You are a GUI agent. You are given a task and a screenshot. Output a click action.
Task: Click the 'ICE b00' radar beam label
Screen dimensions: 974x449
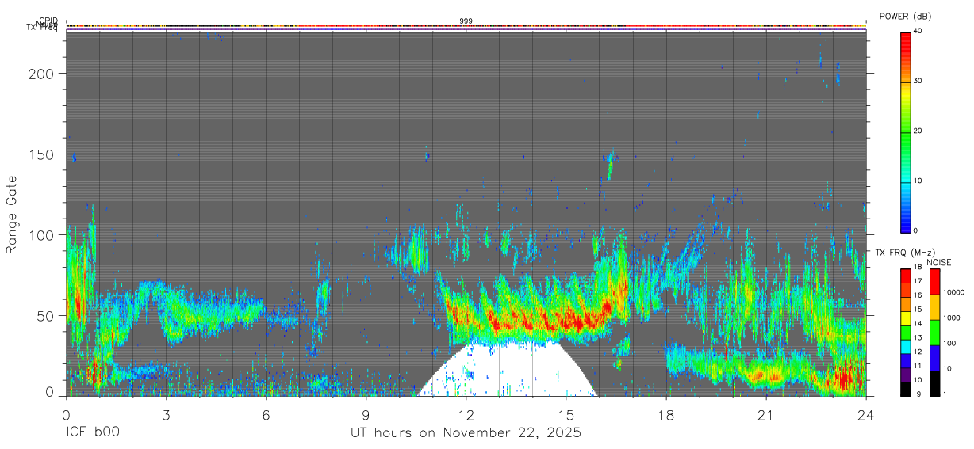click(x=93, y=433)
